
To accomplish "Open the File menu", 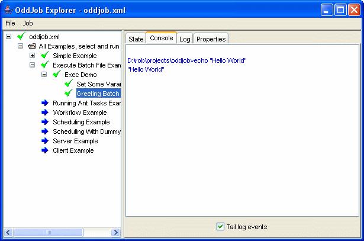I will pos(10,23).
